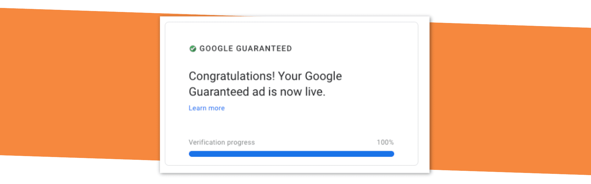591x184 pixels.
Task: Click the blue verification progress bar
Action: click(291, 154)
